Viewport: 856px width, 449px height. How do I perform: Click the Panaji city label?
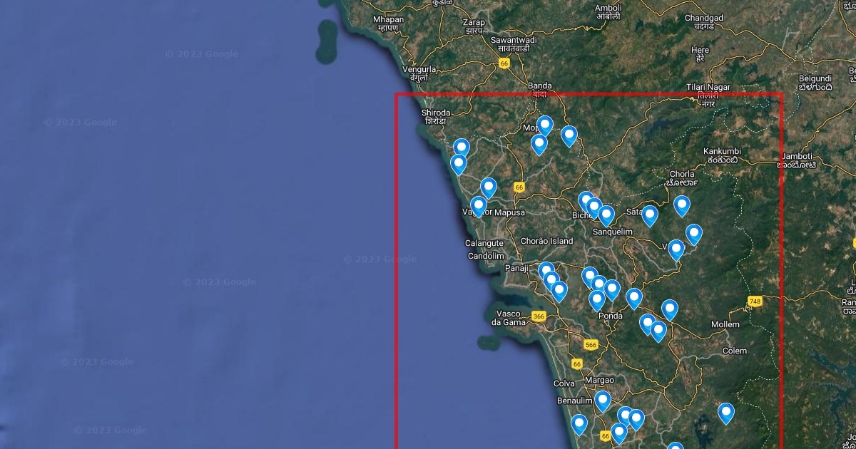[516, 268]
